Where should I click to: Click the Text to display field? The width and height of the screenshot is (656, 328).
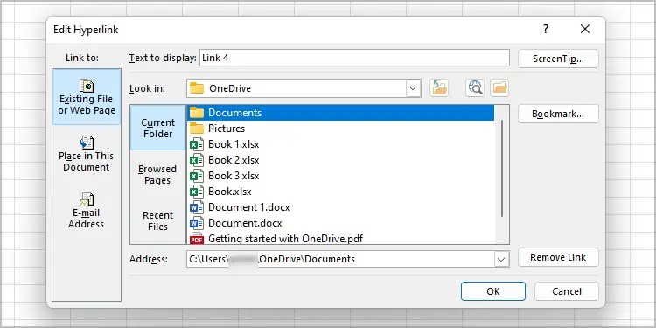click(355, 58)
